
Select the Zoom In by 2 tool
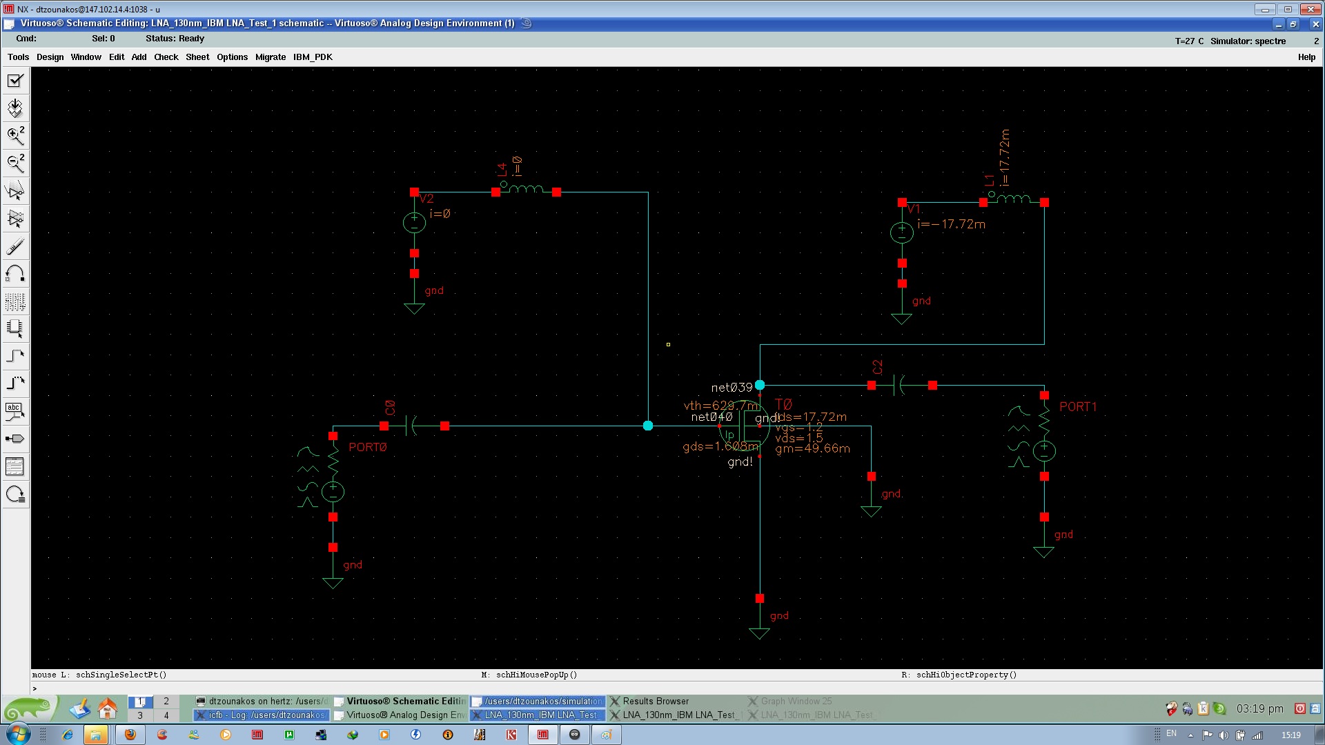point(15,135)
